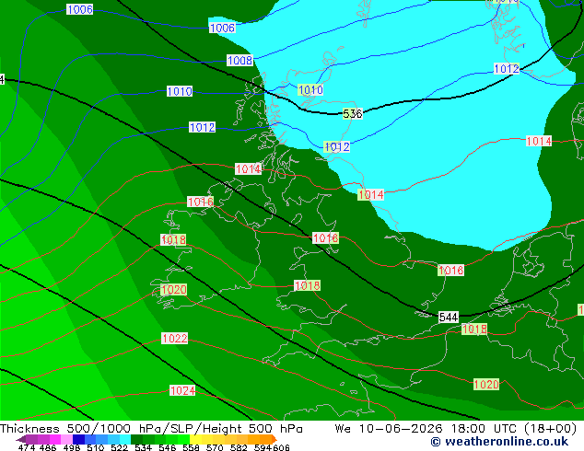Screen dimensions: 584x451
Task: Click the 1020 label off southwest Ireland
Action: 173,290
